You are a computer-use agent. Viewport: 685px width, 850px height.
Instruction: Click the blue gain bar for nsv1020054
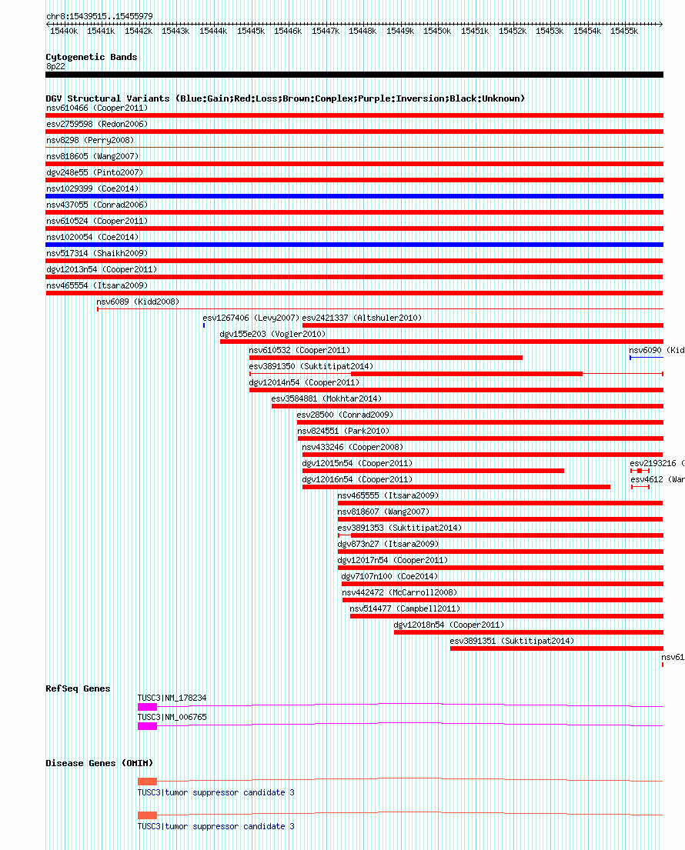(x=355, y=245)
